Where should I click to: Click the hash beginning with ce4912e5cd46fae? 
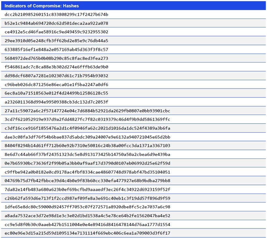(57, 32)
